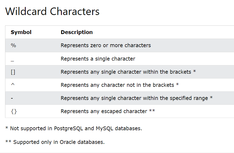Click the curly braces symbol

(14, 111)
